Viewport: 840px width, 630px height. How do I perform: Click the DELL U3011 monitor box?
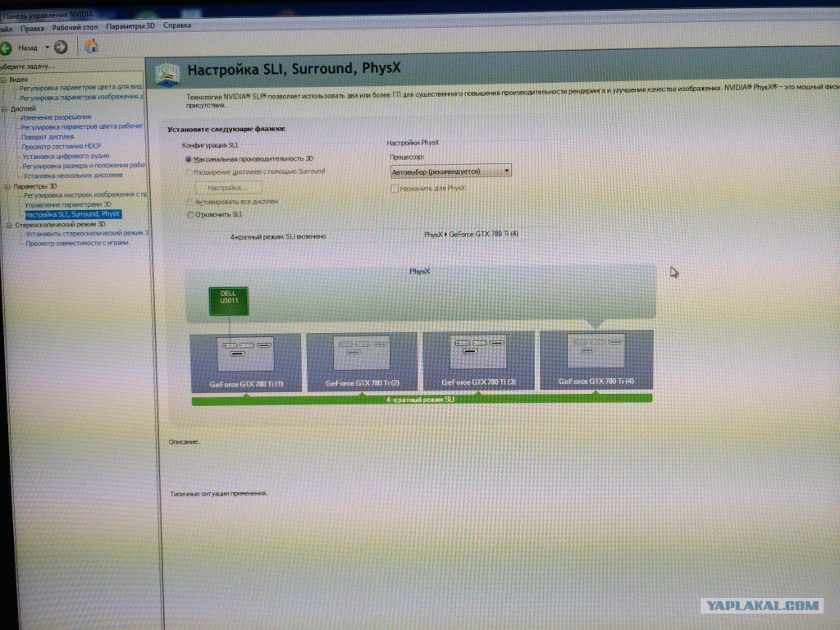pyautogui.click(x=229, y=300)
